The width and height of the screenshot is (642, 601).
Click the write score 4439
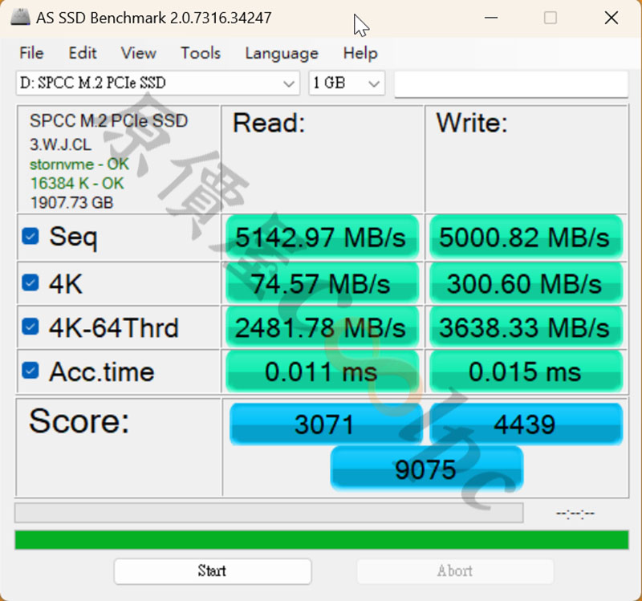[x=526, y=424]
